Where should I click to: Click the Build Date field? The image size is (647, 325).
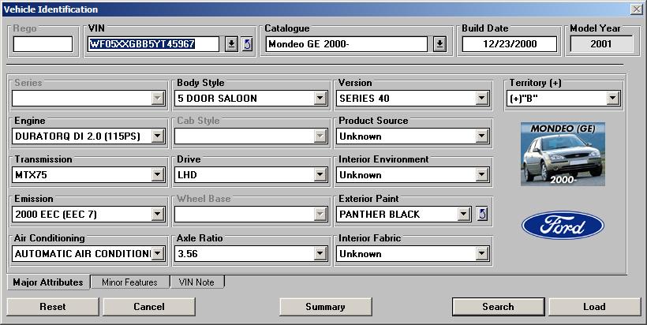click(509, 44)
